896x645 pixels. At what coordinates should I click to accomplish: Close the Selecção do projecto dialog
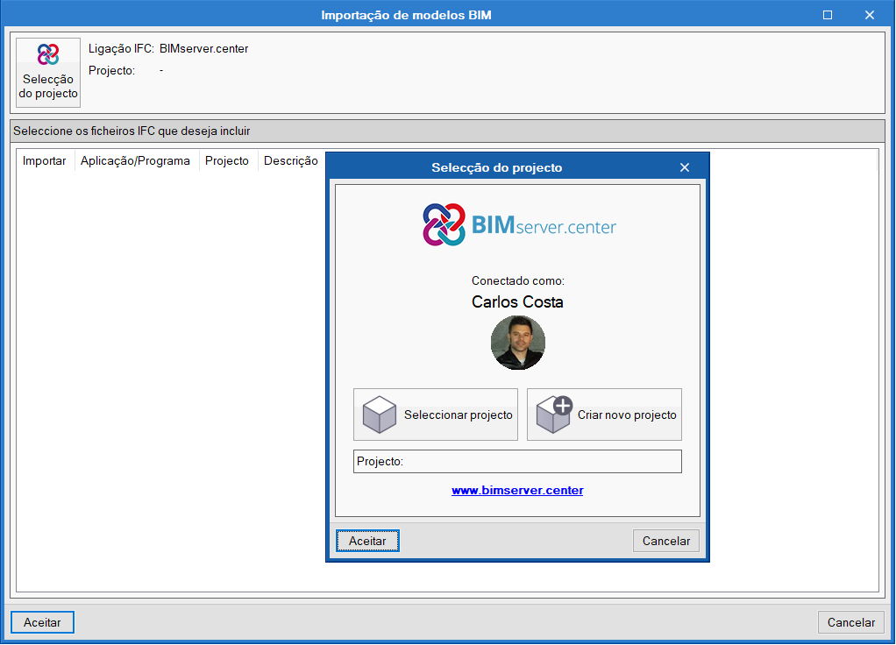pos(685,167)
